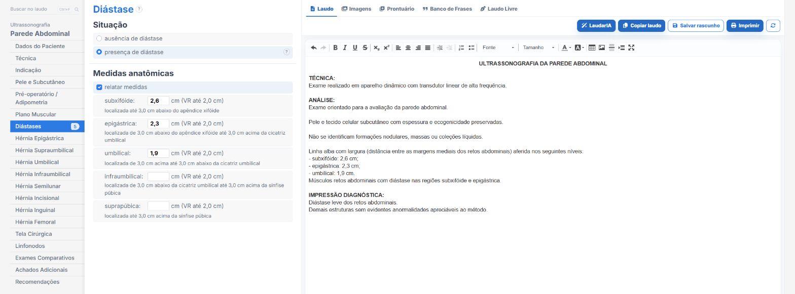Viewport: 795px width, 294px height.
Task: Justify the text
Action: pos(428,48)
